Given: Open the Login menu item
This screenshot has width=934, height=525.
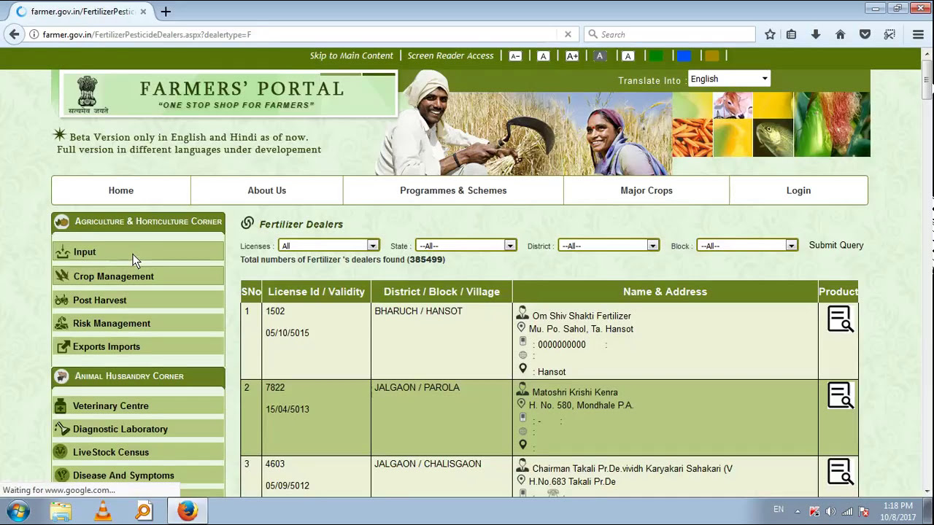Looking at the screenshot, I should coord(798,190).
